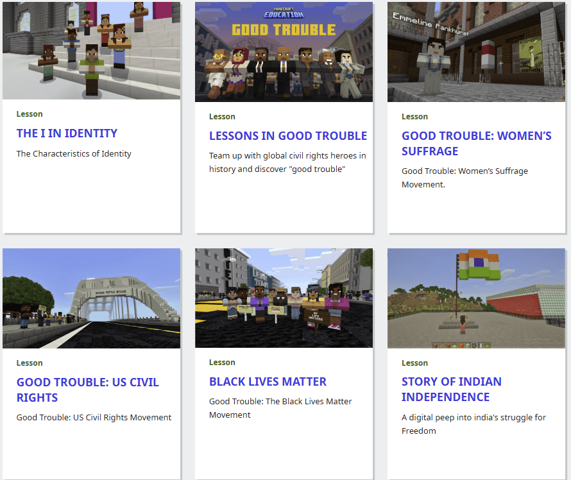Open Story of Indian Independence title

click(452, 389)
